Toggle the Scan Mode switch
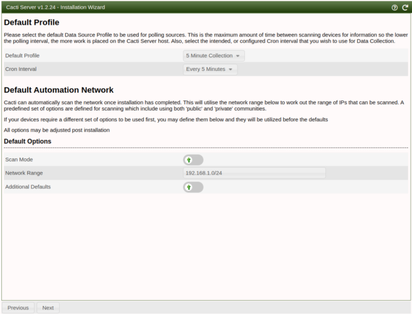Screen dimensions: 412x314 pos(193,160)
